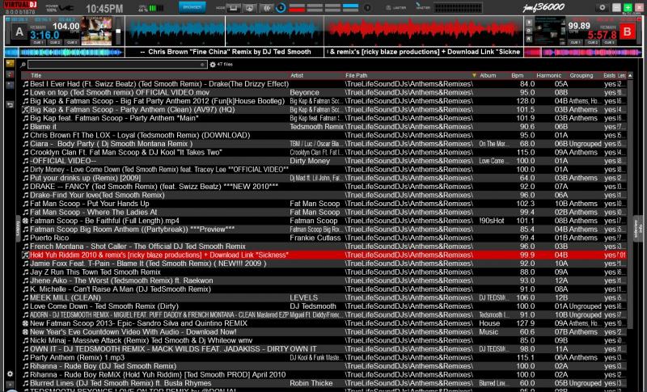This screenshot has height=392, width=647.
Task: Open bottom-left gear settings icon
Action: [10, 374]
